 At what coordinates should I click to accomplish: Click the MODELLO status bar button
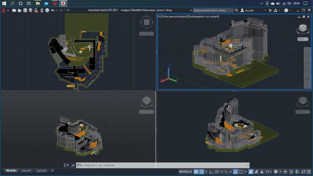(185, 171)
